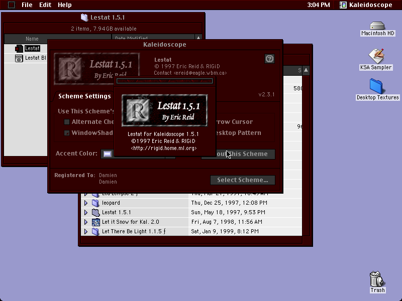Screen dimensions: 402x301
Task: Select the Lestat Bl document icon
Action: point(19,58)
